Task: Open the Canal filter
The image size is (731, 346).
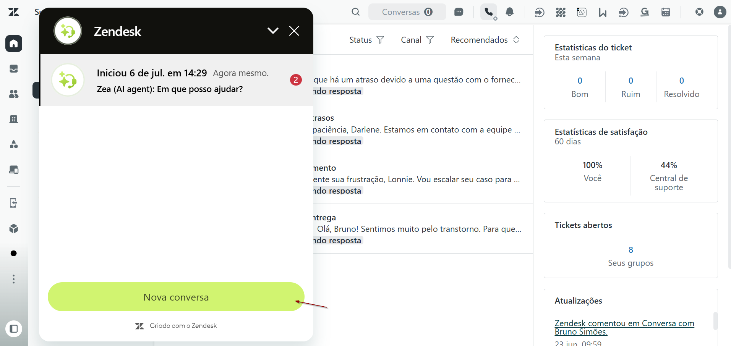Action: [x=417, y=40]
